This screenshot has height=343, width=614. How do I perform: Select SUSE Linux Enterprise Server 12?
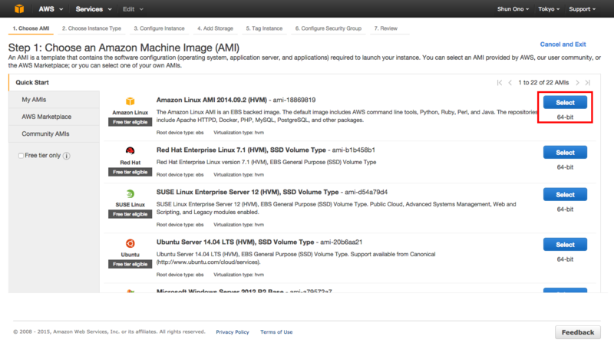click(x=565, y=195)
